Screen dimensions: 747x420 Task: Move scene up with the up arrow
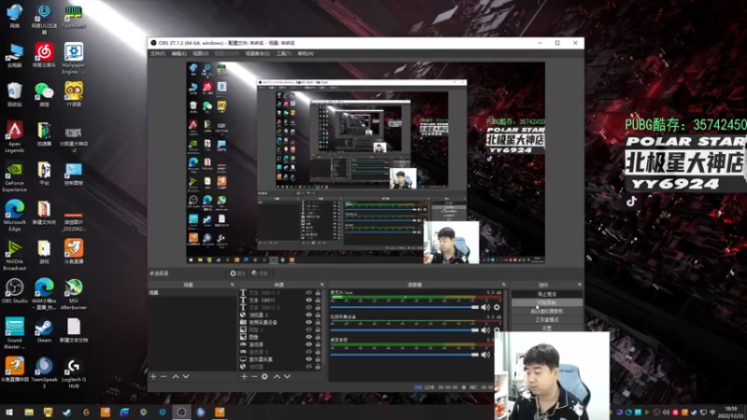tap(176, 377)
